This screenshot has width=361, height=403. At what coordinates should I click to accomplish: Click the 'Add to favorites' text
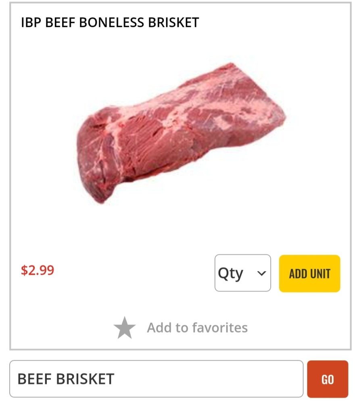pos(197,328)
